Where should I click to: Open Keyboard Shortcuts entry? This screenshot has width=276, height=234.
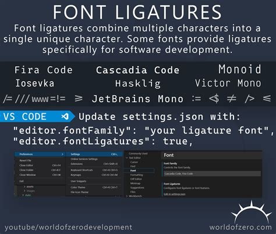(x=82, y=170)
